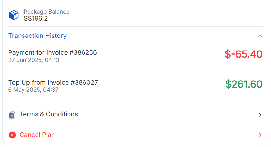Click the blue package box icon
Screen dimensions: 271x147
(14, 15)
